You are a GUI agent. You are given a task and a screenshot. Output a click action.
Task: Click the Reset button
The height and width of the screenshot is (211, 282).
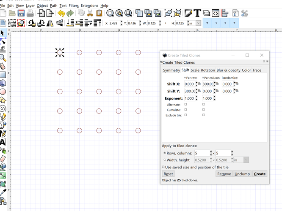[x=168, y=174]
